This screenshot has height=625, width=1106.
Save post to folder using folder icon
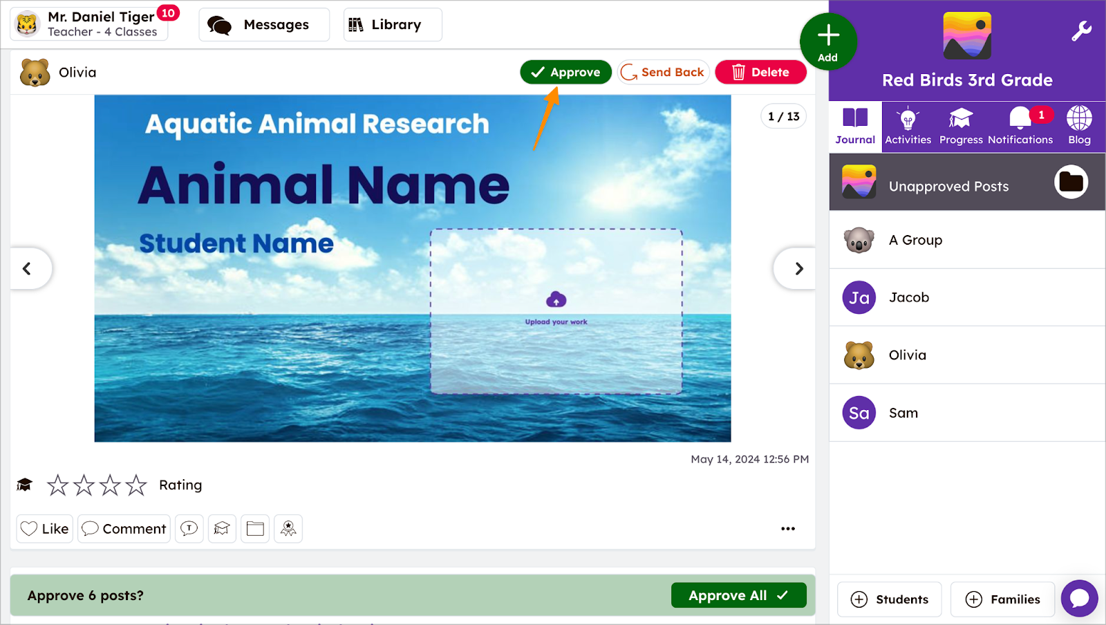pyautogui.click(x=254, y=528)
